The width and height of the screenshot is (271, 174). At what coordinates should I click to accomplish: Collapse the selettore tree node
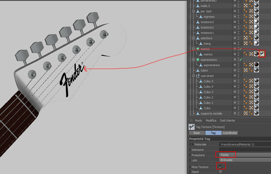click(194, 38)
